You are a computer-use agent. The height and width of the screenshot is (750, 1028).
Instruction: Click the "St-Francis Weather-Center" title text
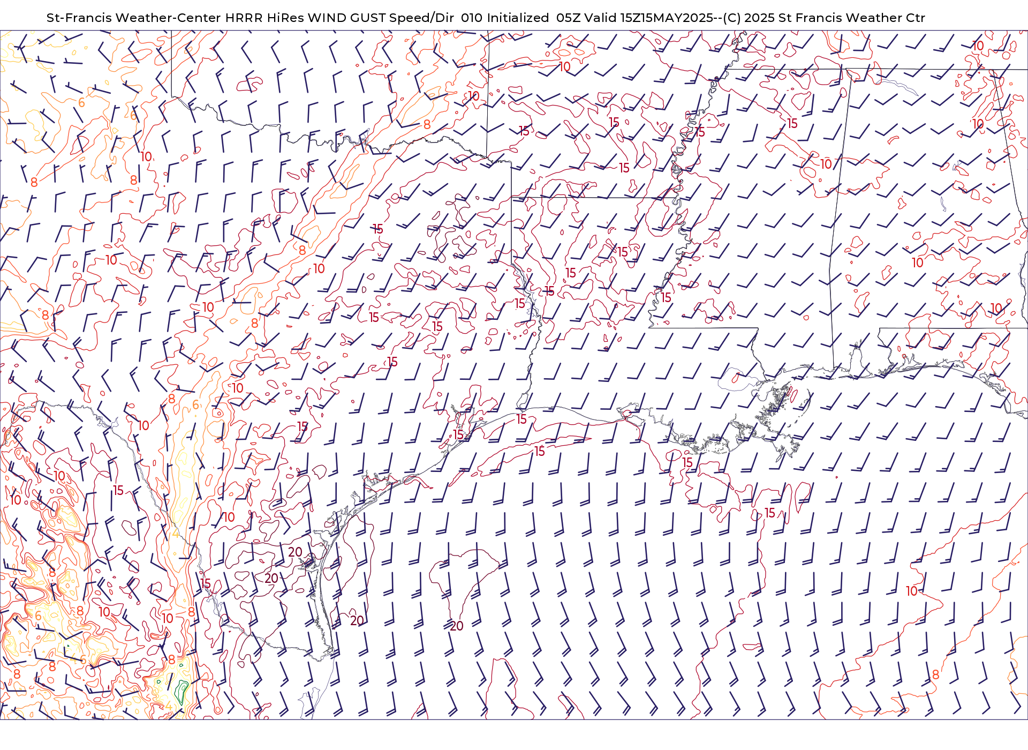[x=134, y=18]
